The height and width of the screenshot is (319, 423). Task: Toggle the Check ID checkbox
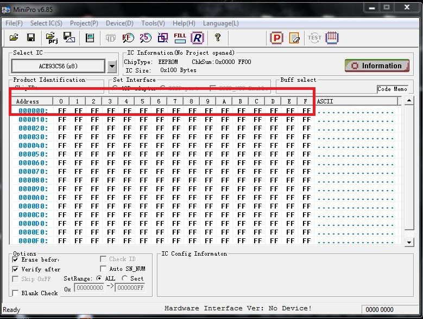pyautogui.click(x=103, y=259)
